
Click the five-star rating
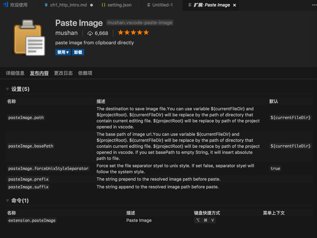[x=133, y=33]
